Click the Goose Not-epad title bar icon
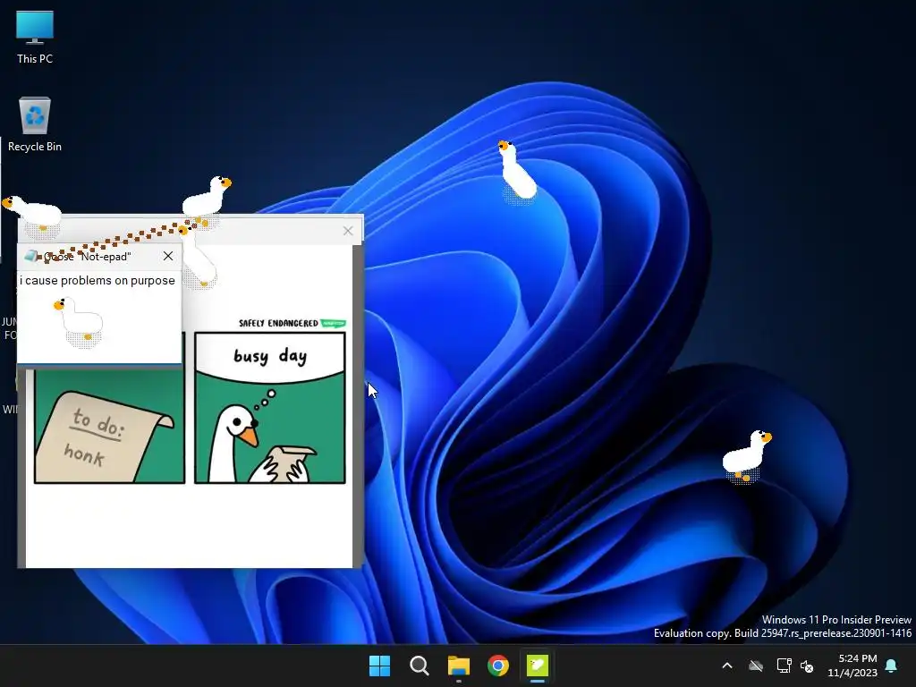 pyautogui.click(x=30, y=256)
